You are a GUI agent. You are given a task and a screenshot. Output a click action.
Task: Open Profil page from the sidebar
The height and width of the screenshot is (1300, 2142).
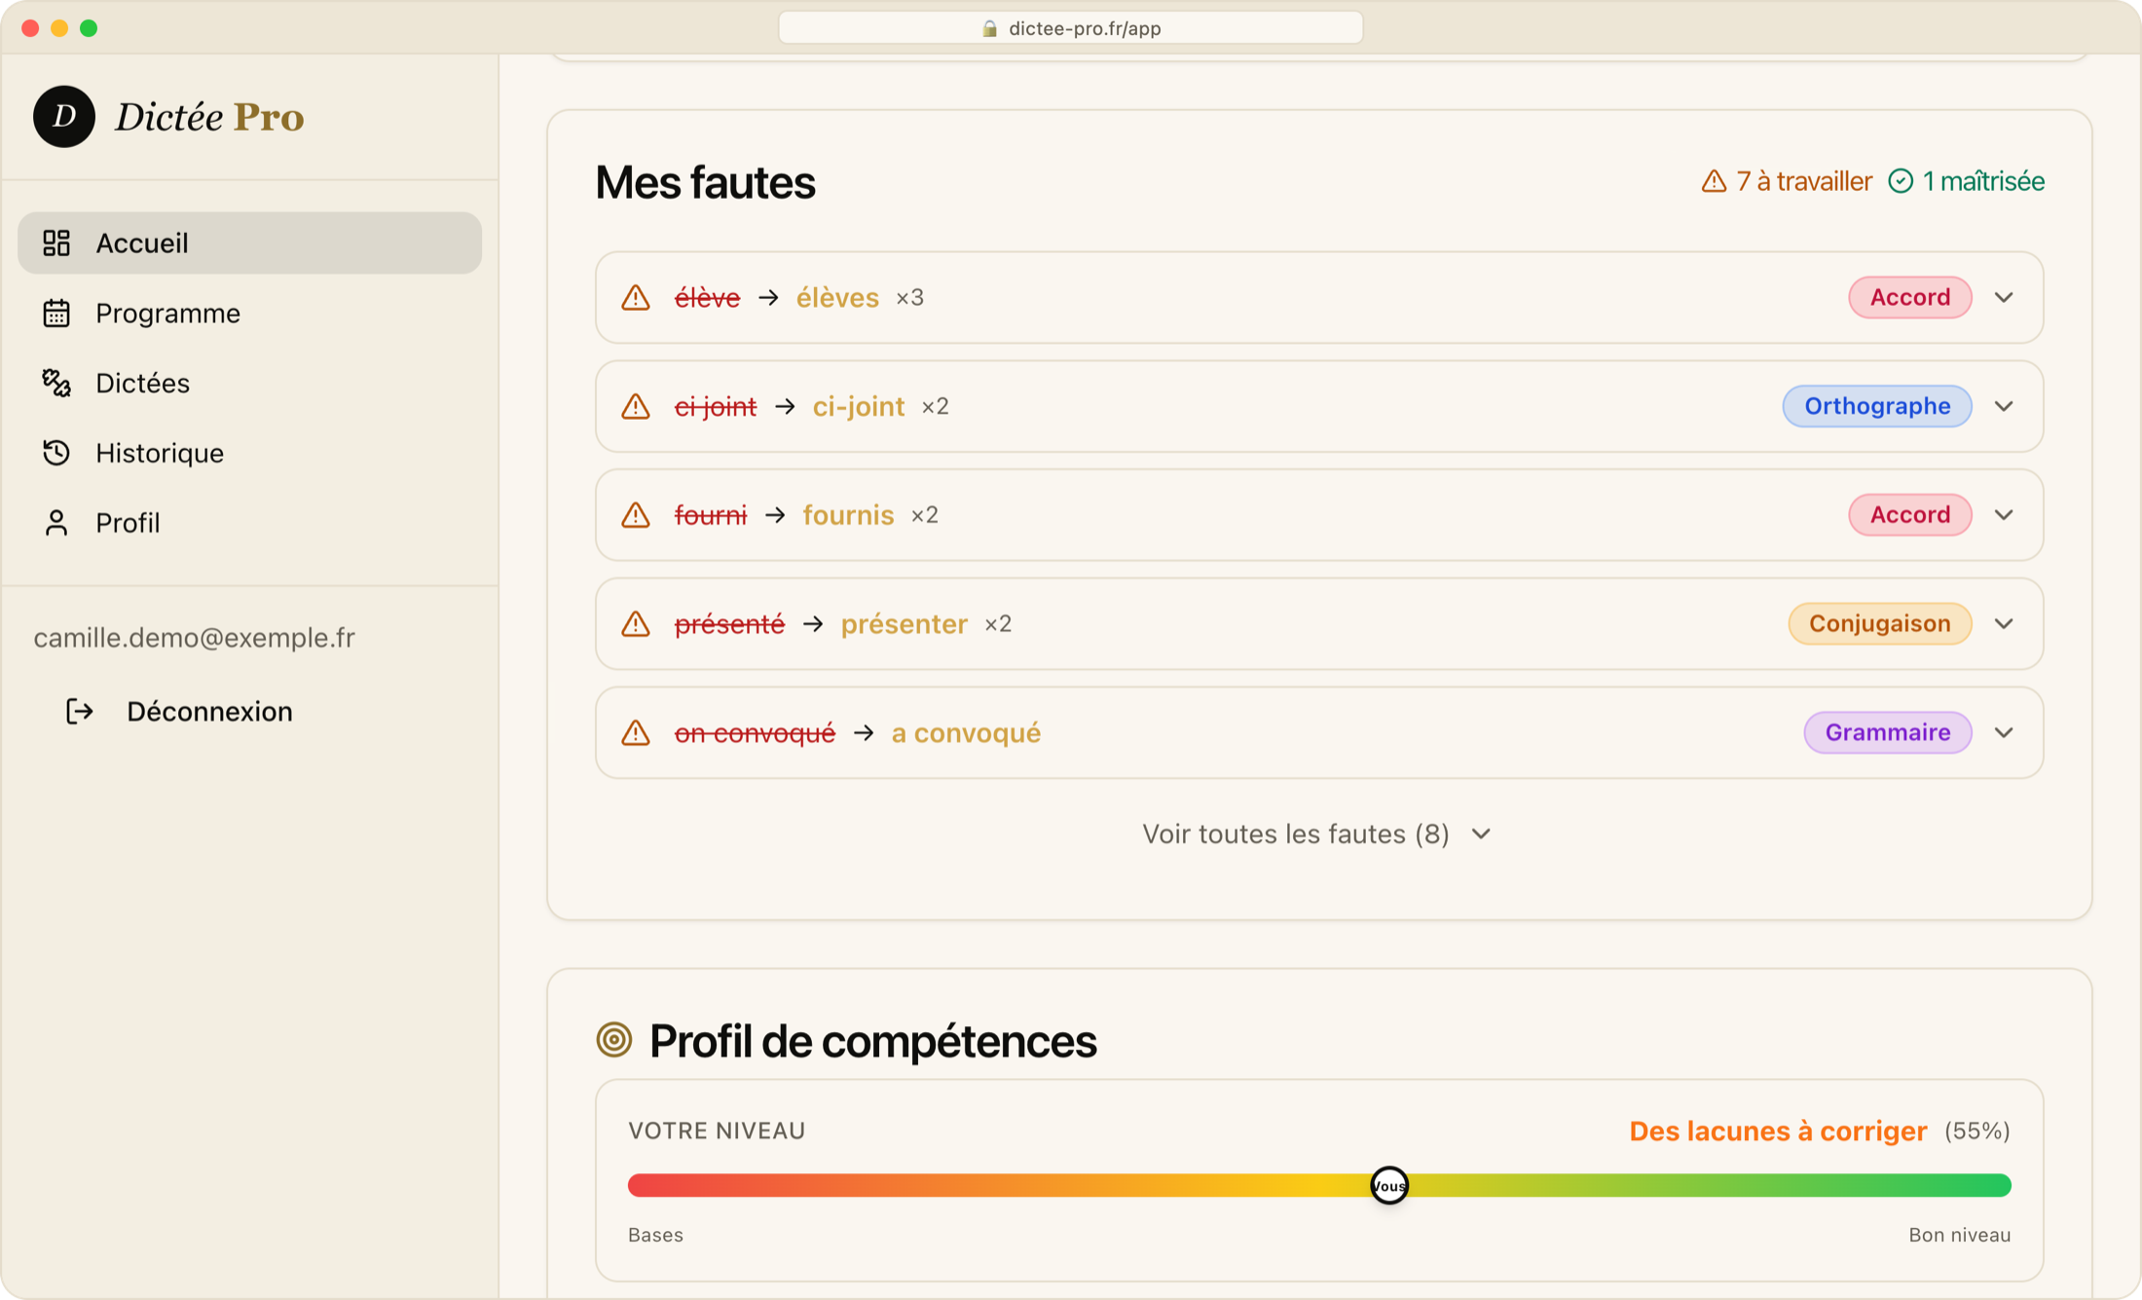tap(250, 523)
